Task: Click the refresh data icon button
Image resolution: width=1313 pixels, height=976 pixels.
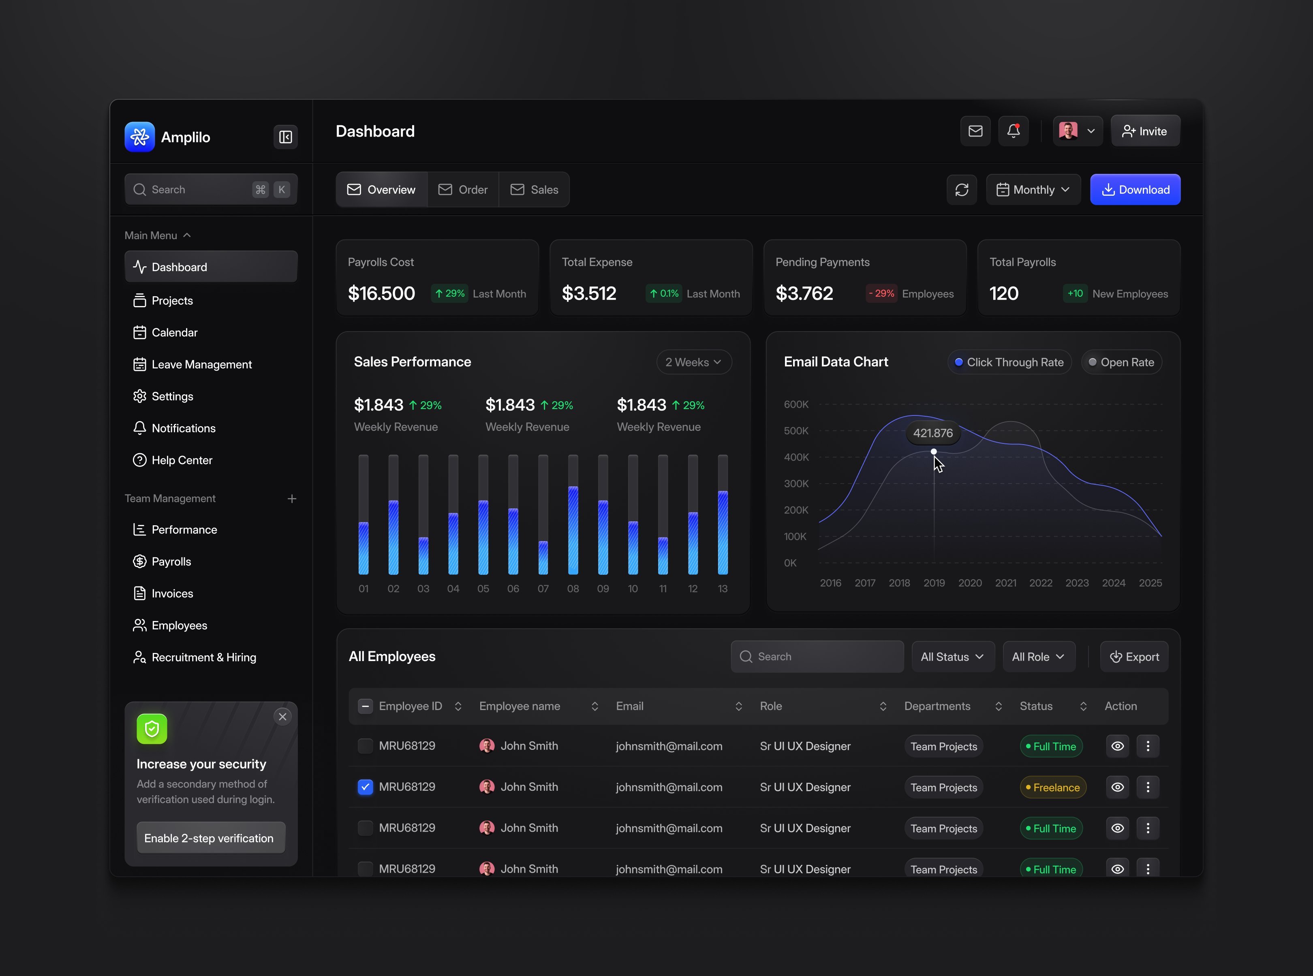Action: (x=962, y=190)
